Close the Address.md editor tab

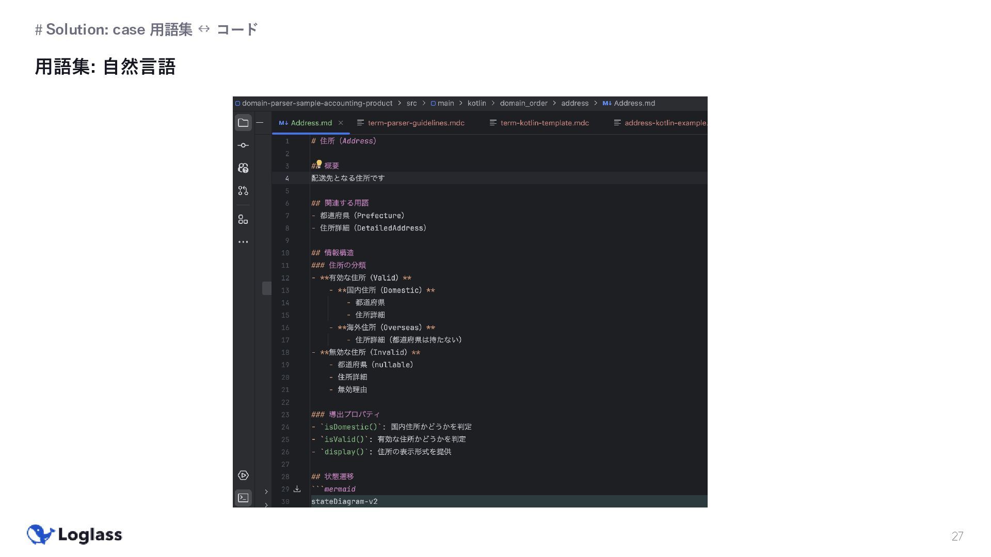[x=341, y=123]
